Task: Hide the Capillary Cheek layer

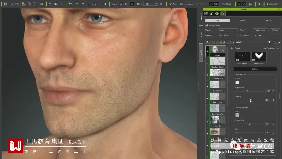Action: (x=207, y=63)
